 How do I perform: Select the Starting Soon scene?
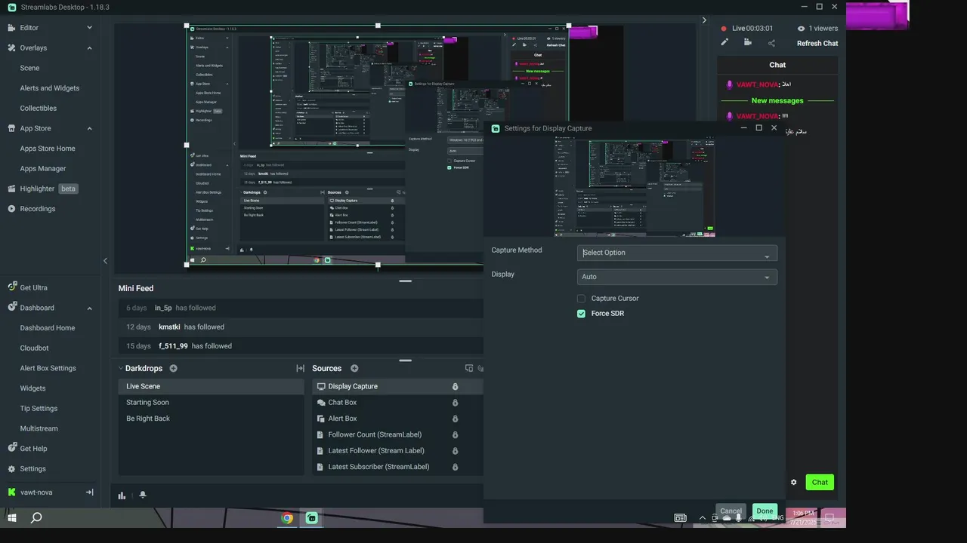211,403
